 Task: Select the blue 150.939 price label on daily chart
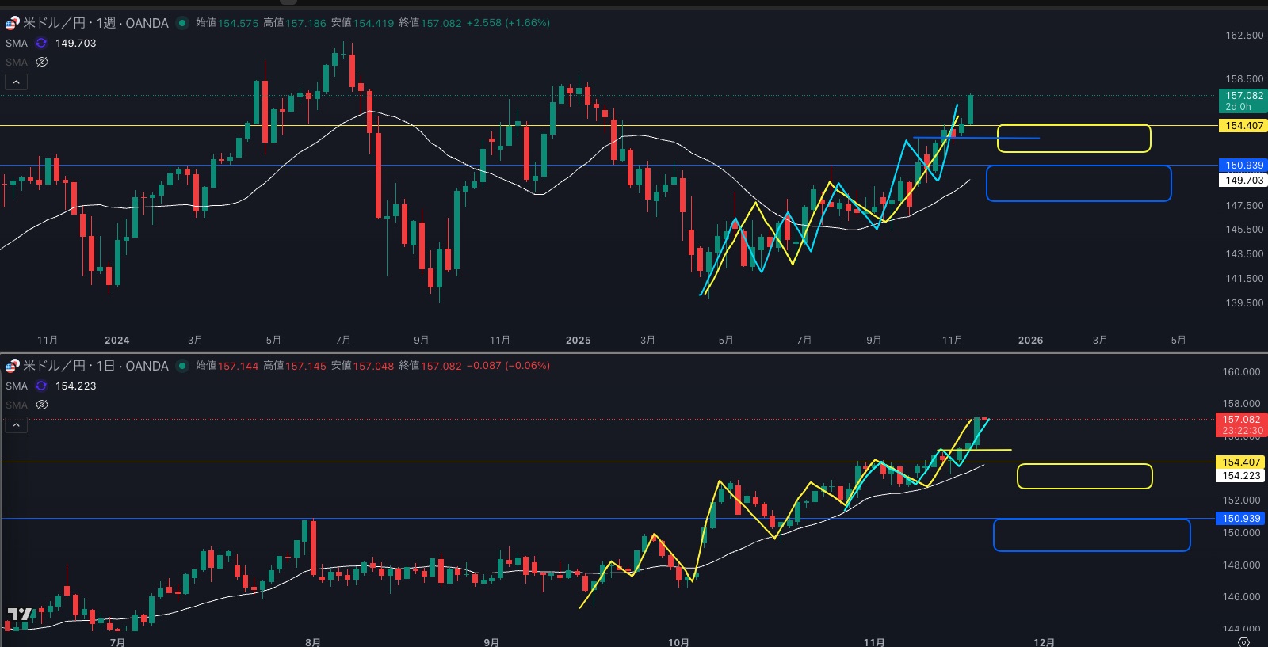pyautogui.click(x=1240, y=519)
